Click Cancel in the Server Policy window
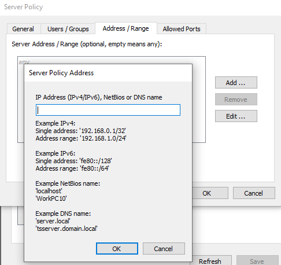This screenshot has height=265, width=281. pos(254,193)
